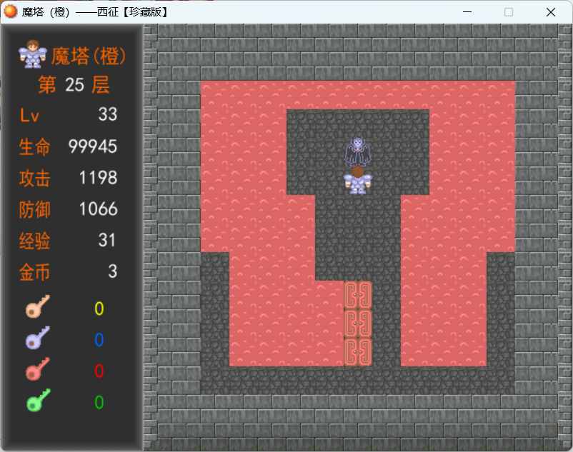The width and height of the screenshot is (573, 452).
Task: Click the window title 魔塔（橙）——西征【珍藏版】
Action: 96,12
